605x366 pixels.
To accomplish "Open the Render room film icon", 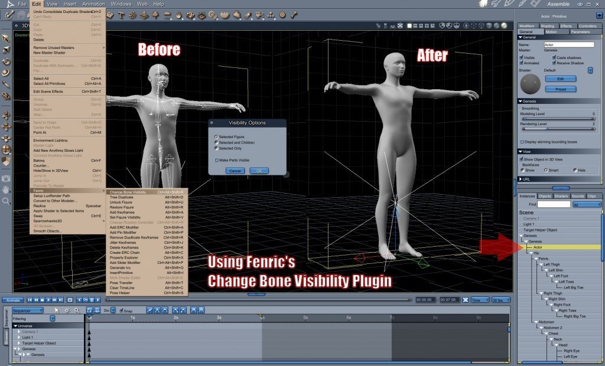I will 535,4.
